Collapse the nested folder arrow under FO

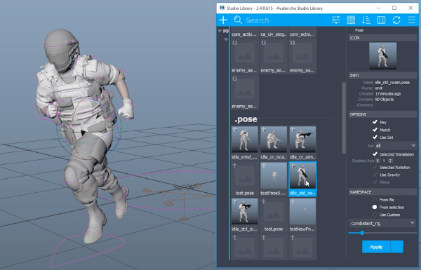(x=226, y=39)
